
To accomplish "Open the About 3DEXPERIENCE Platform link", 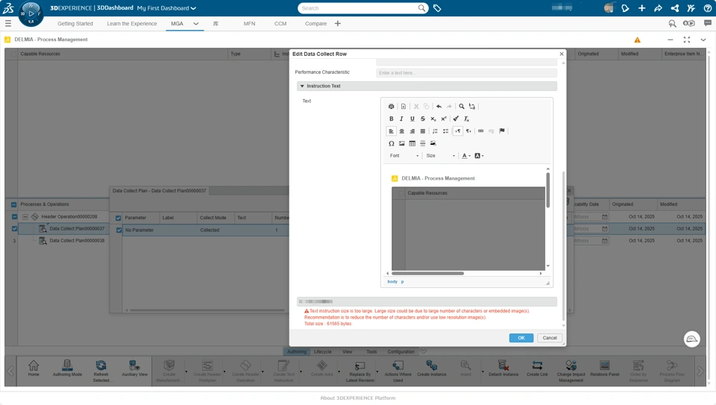I will point(358,398).
